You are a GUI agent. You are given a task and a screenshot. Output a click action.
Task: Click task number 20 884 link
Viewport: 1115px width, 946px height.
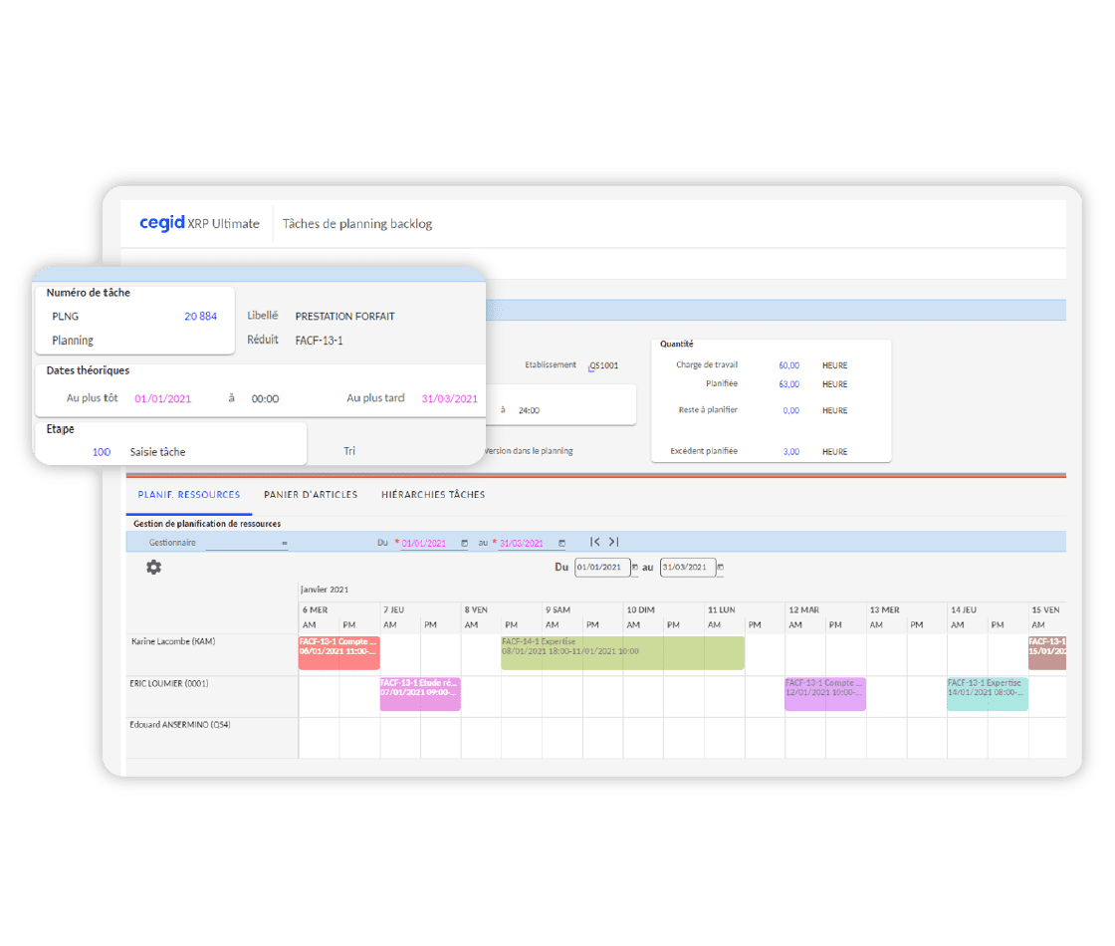coord(200,317)
